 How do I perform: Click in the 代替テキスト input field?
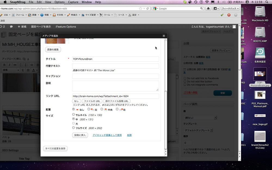pos(116,66)
